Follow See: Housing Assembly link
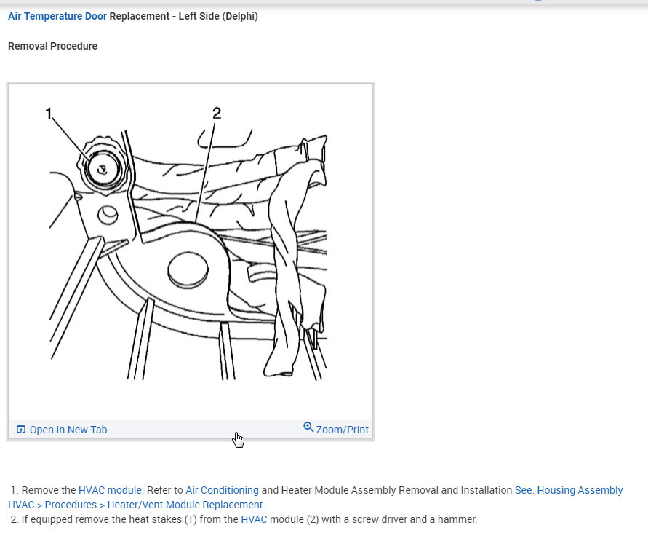This screenshot has width=648, height=552. (568, 490)
